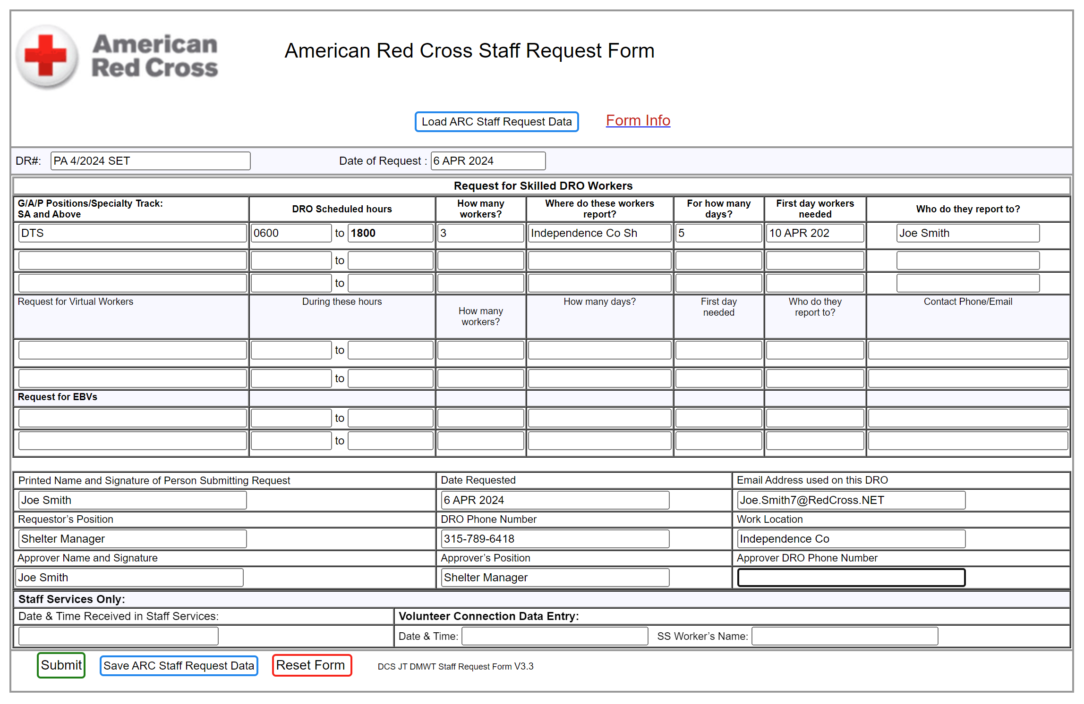1084x704 pixels.
Task: Click the Staff Services Only heading
Action: coord(71,599)
